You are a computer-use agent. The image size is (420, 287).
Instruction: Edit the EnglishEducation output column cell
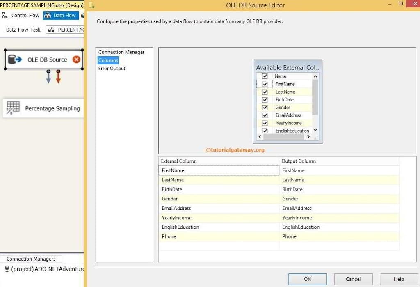tap(340, 227)
